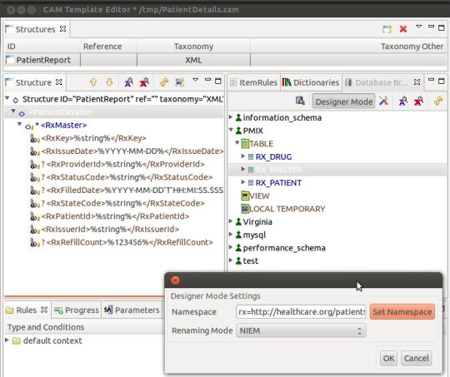Click the Namespace text field
The image size is (450, 377).
tap(301, 311)
